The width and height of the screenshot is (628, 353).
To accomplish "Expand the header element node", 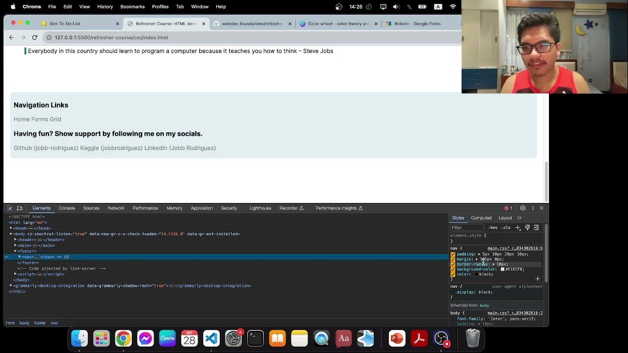I will pyautogui.click(x=15, y=240).
